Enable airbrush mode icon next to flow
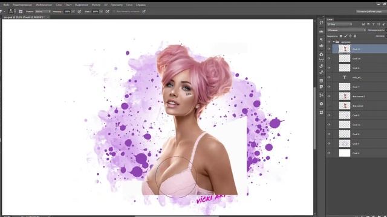 click(x=108, y=11)
